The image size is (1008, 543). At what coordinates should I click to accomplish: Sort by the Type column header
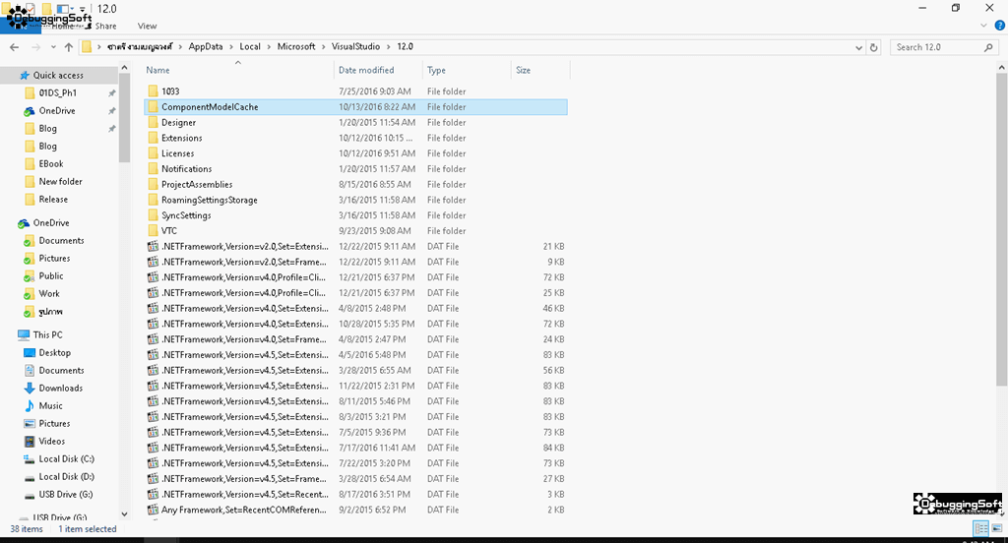[466, 70]
